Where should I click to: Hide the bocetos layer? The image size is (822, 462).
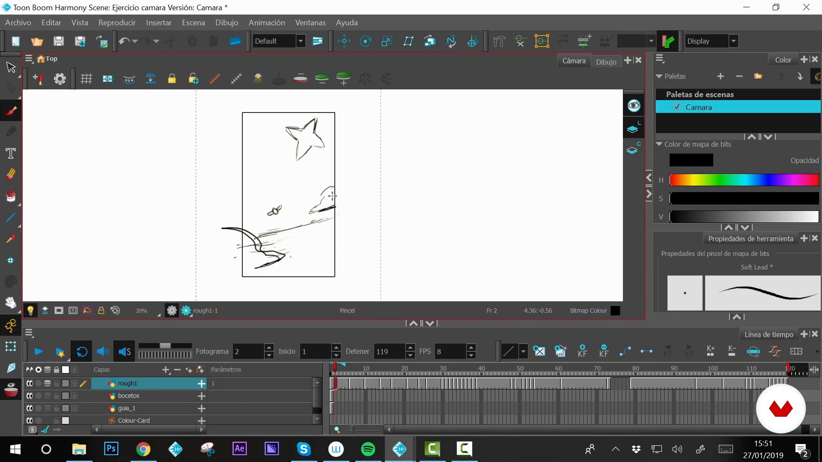(x=30, y=396)
